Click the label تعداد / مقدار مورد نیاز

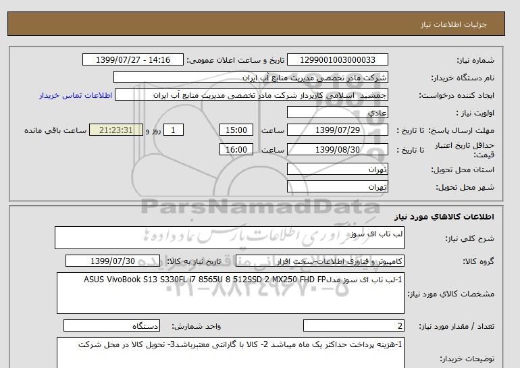pyautogui.click(x=457, y=327)
